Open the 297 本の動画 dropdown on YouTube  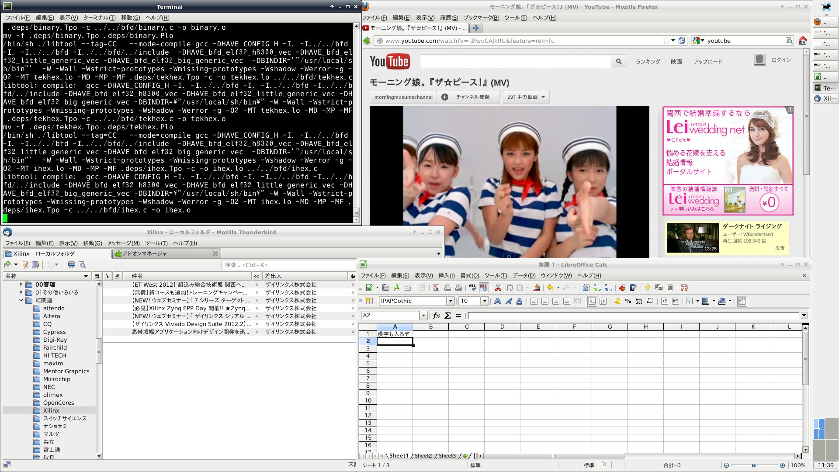(526, 97)
